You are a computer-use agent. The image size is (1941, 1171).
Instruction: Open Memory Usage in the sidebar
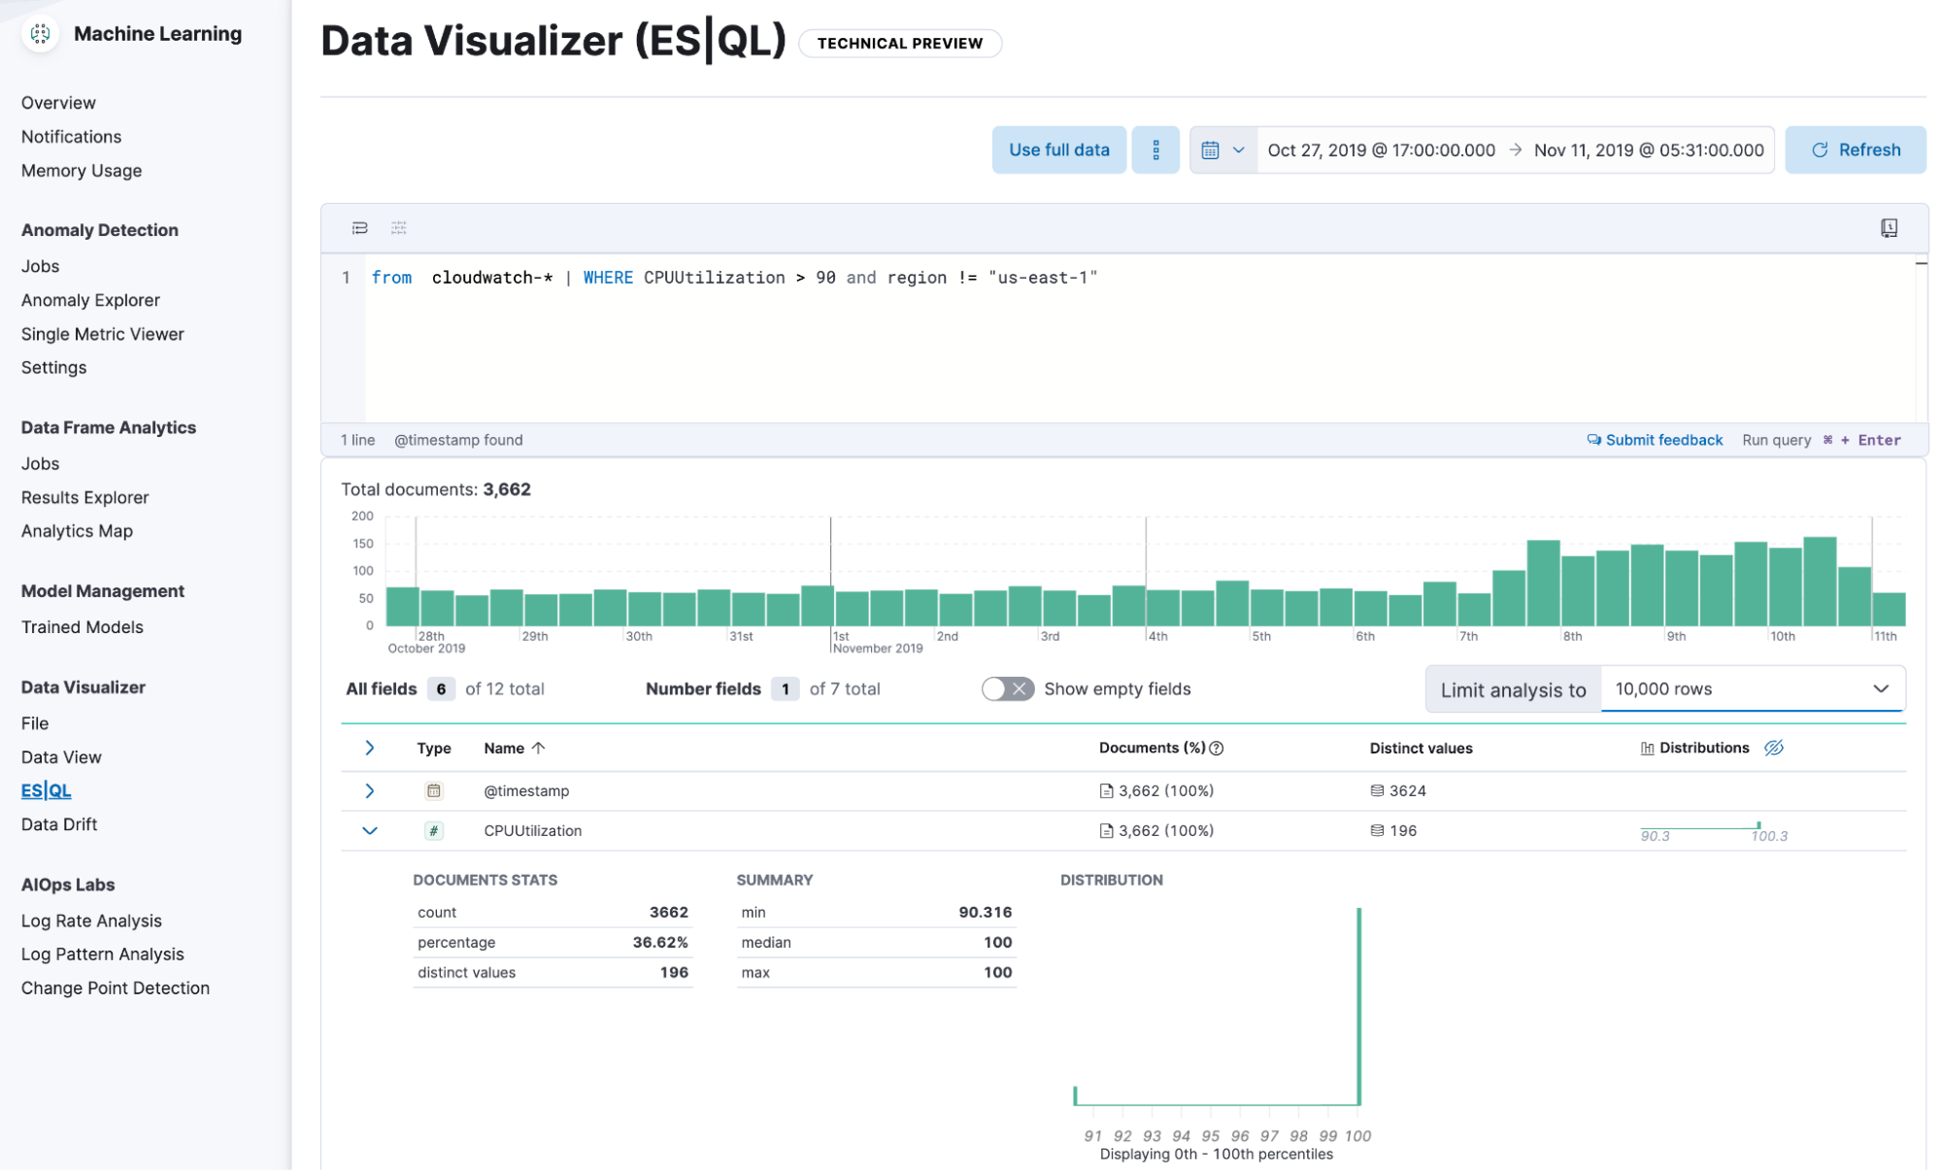pyautogui.click(x=82, y=171)
